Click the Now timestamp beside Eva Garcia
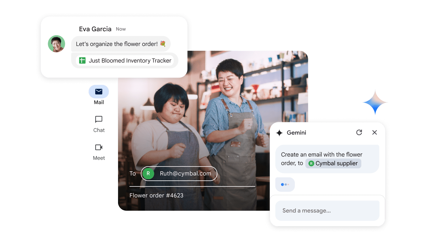426x243 pixels. (121, 29)
